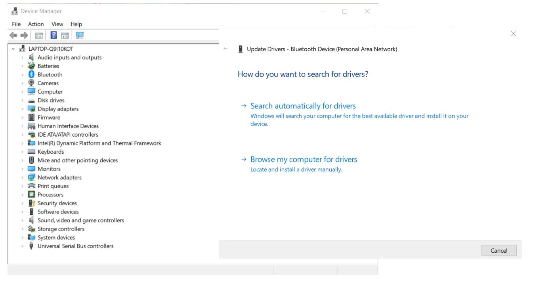
Task: Select the Disk drives tree label
Action: point(51,101)
